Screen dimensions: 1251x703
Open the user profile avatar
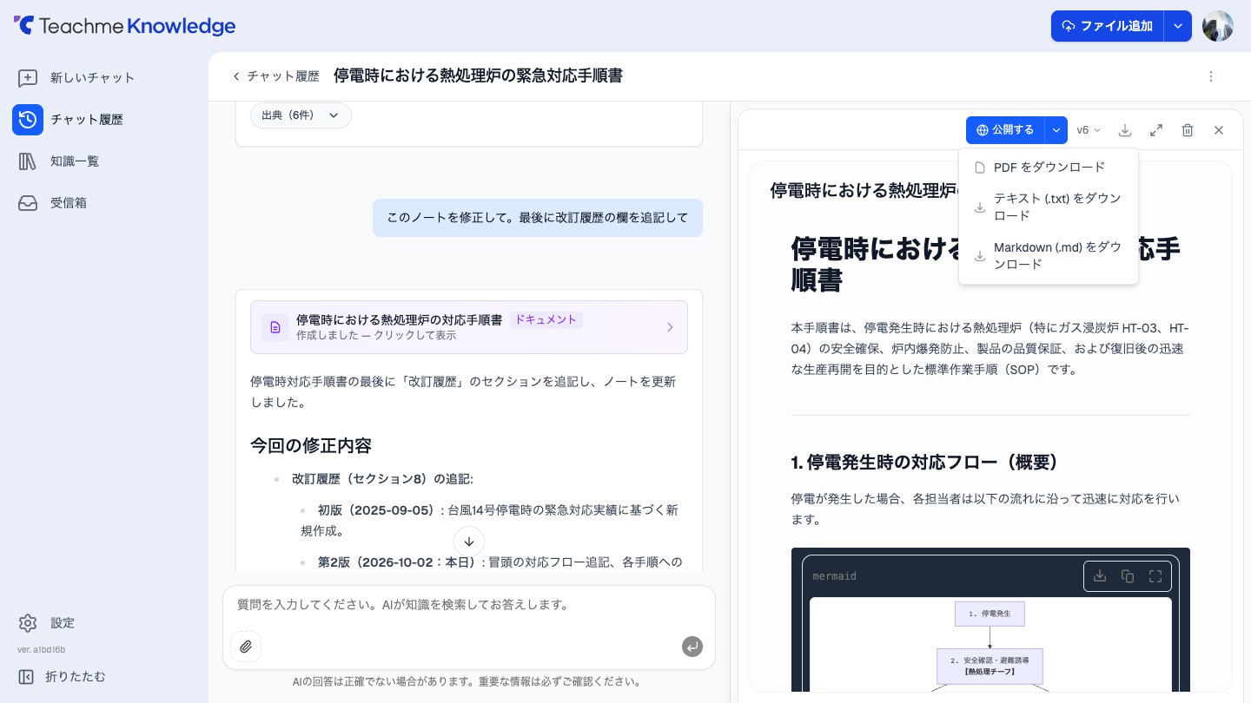coord(1217,26)
